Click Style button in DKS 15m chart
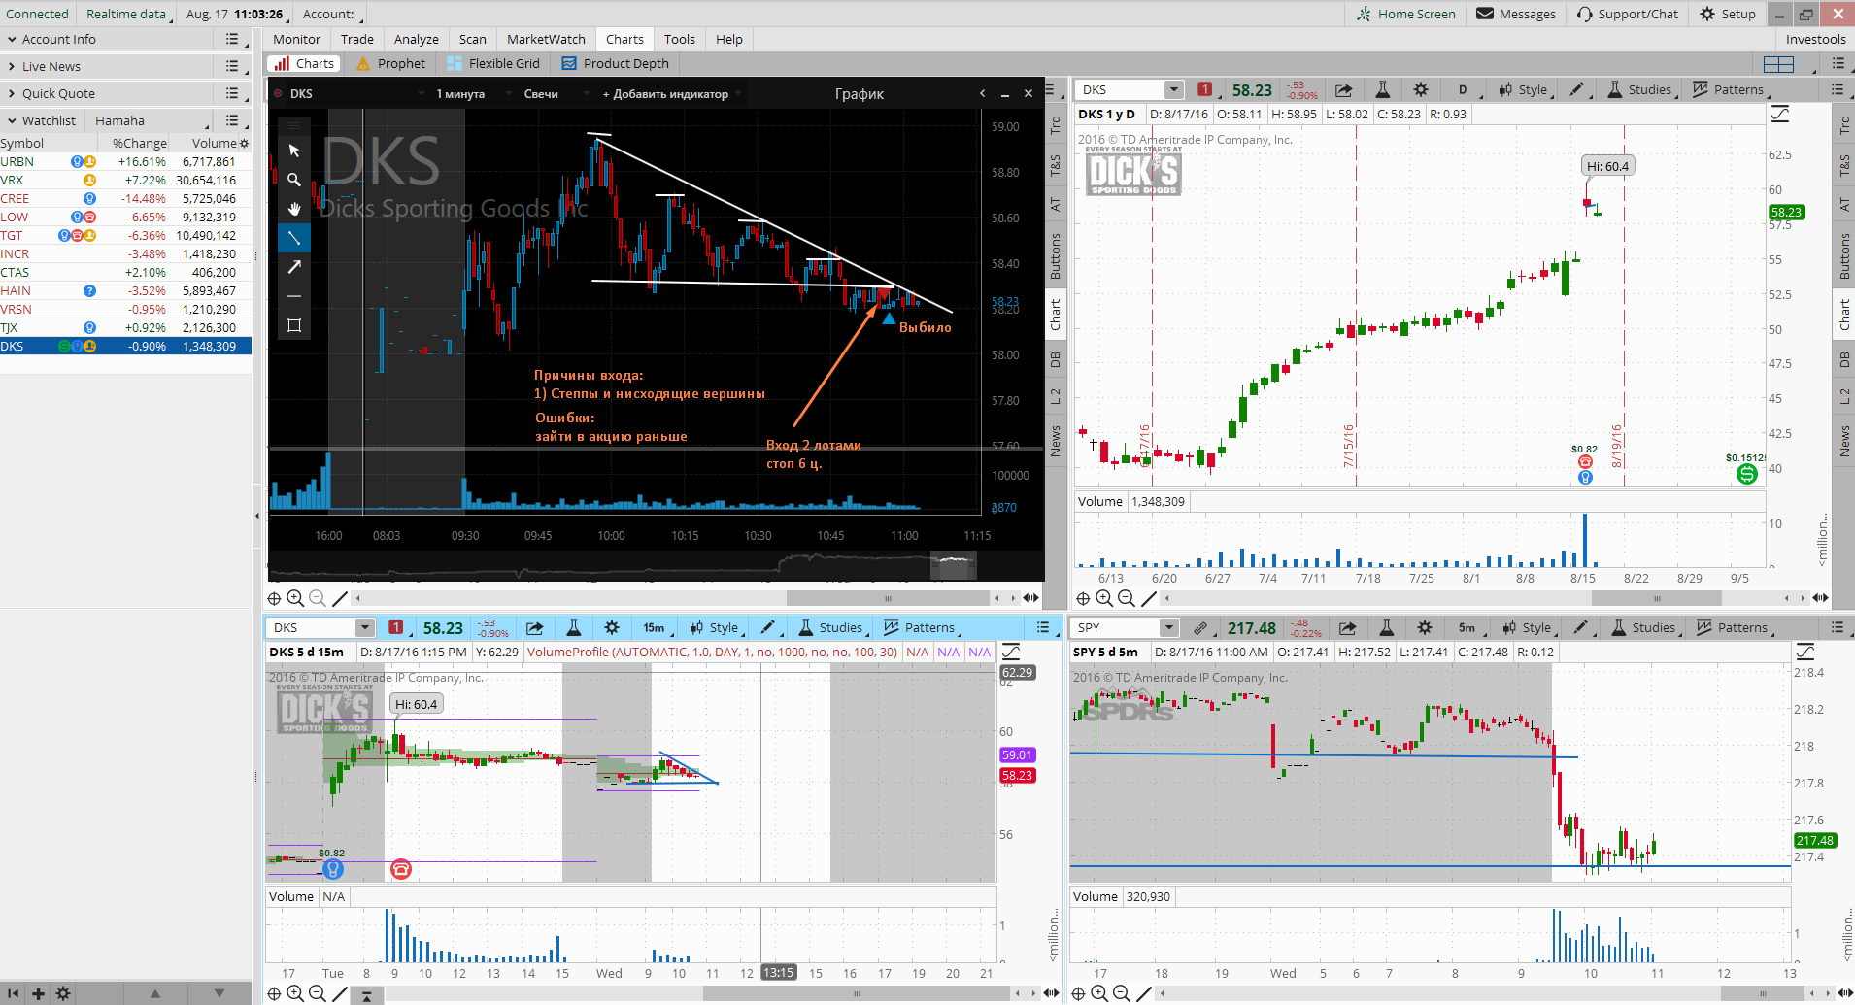The width and height of the screenshot is (1855, 1005). click(x=715, y=627)
